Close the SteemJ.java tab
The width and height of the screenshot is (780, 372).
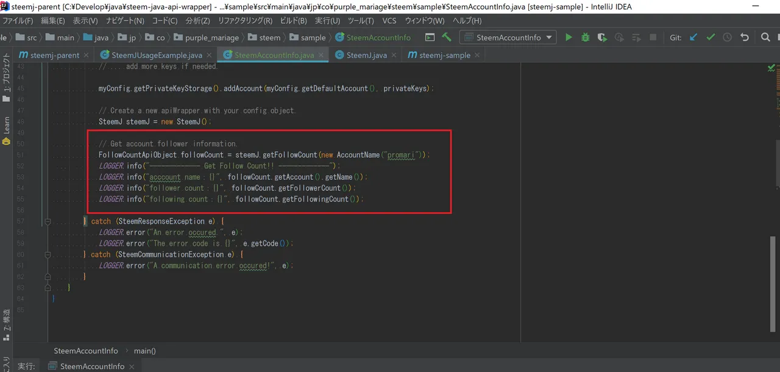coord(394,55)
